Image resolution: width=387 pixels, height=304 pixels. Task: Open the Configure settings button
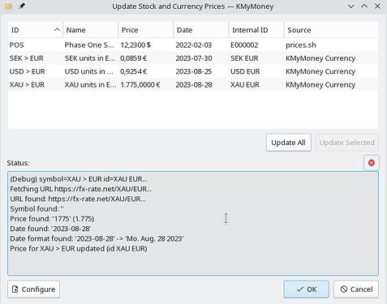click(x=33, y=289)
